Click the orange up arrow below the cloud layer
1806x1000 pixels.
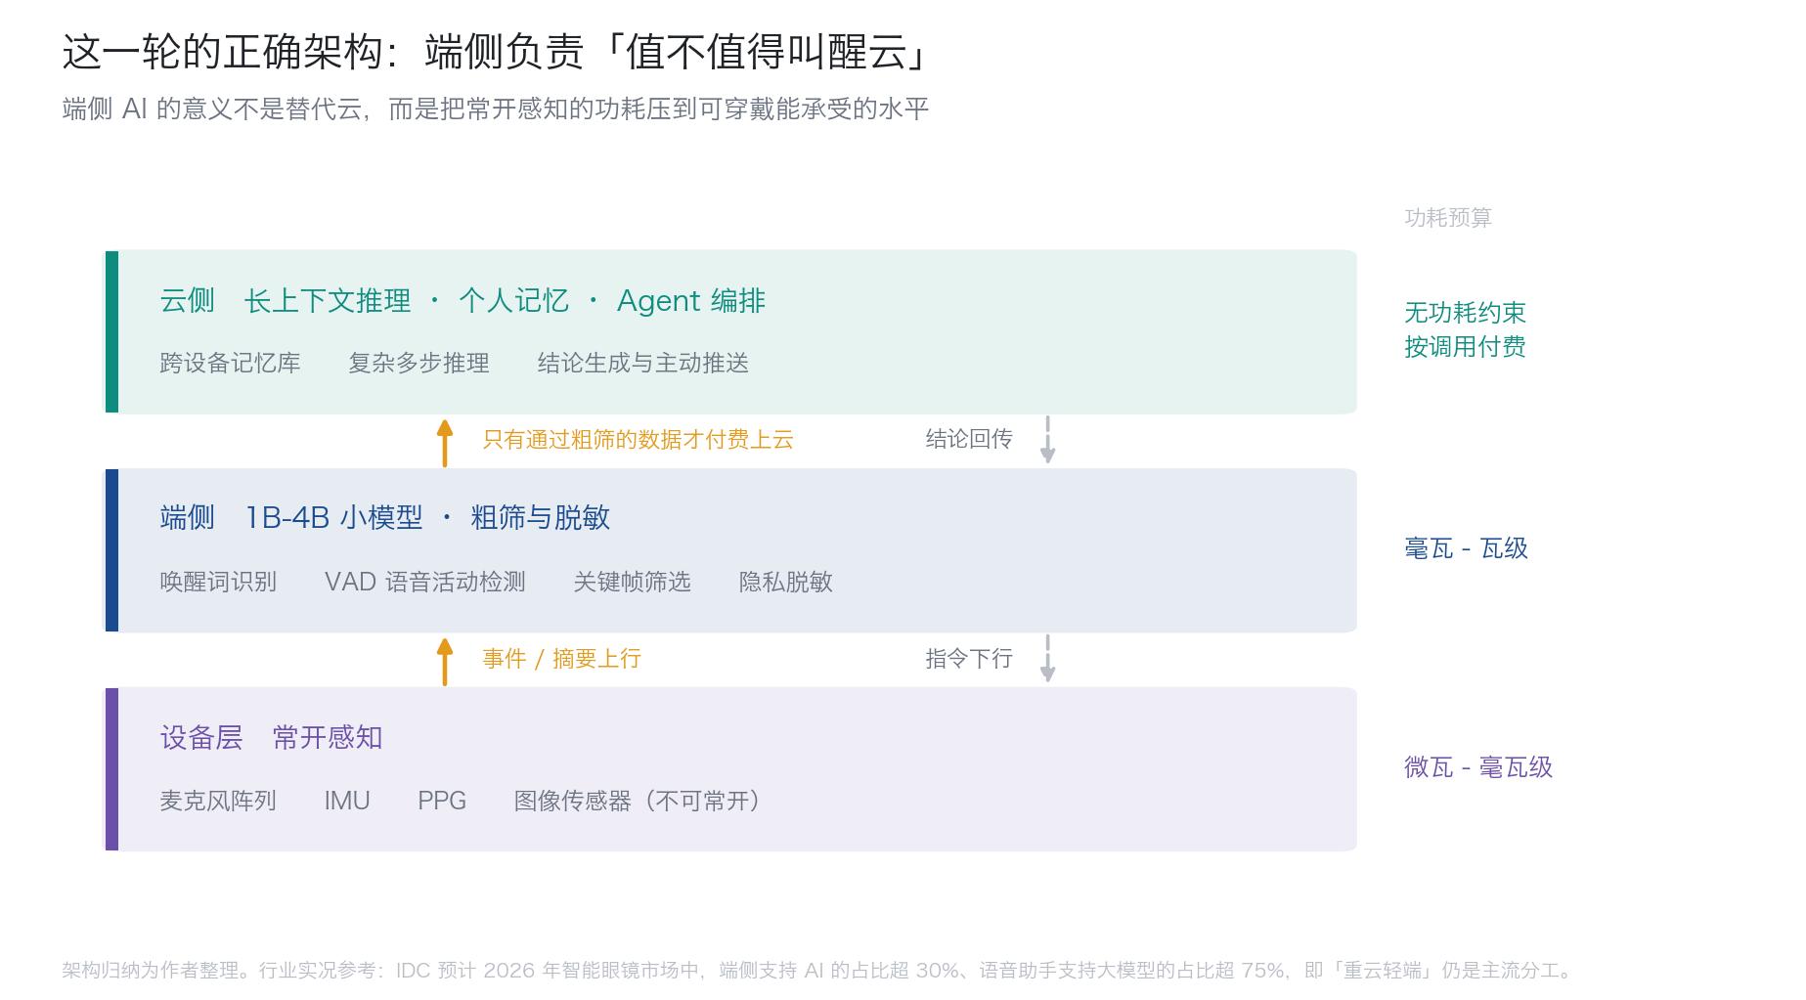[x=445, y=442]
